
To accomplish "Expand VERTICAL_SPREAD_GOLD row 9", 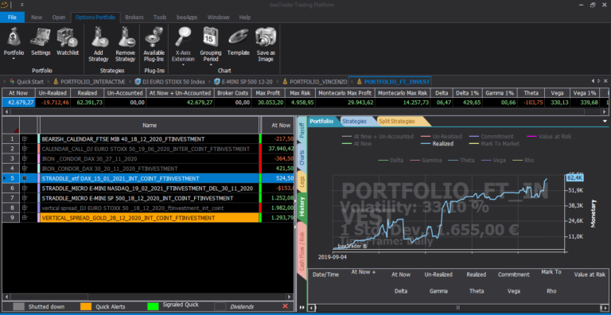I will pyautogui.click(x=25, y=217).
